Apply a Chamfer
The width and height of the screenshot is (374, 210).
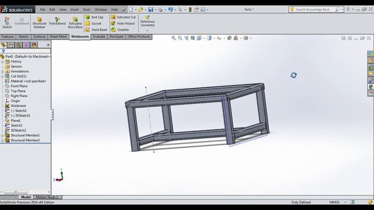coord(120,30)
